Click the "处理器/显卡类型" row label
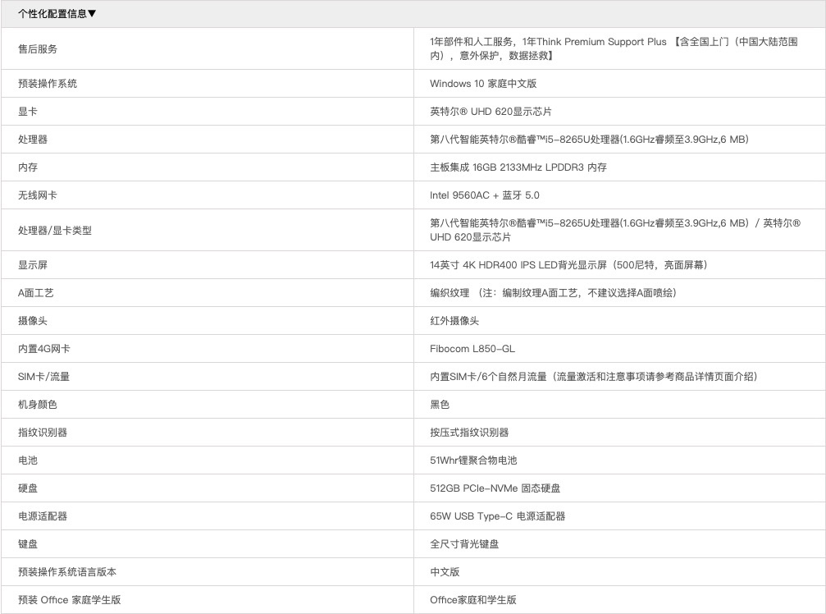This screenshot has width=826, height=614. tap(55, 231)
